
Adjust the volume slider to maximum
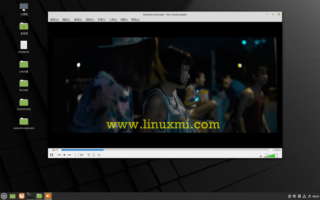coord(277,155)
